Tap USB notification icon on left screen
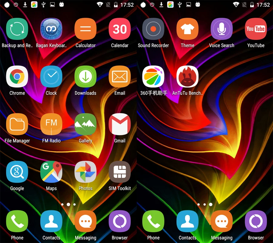The image size is (273, 243). [x=43, y=5]
